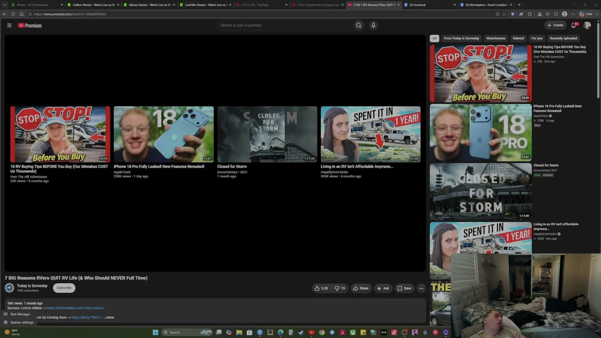Open Windows Start button
The height and width of the screenshot is (338, 601).
tap(155, 332)
